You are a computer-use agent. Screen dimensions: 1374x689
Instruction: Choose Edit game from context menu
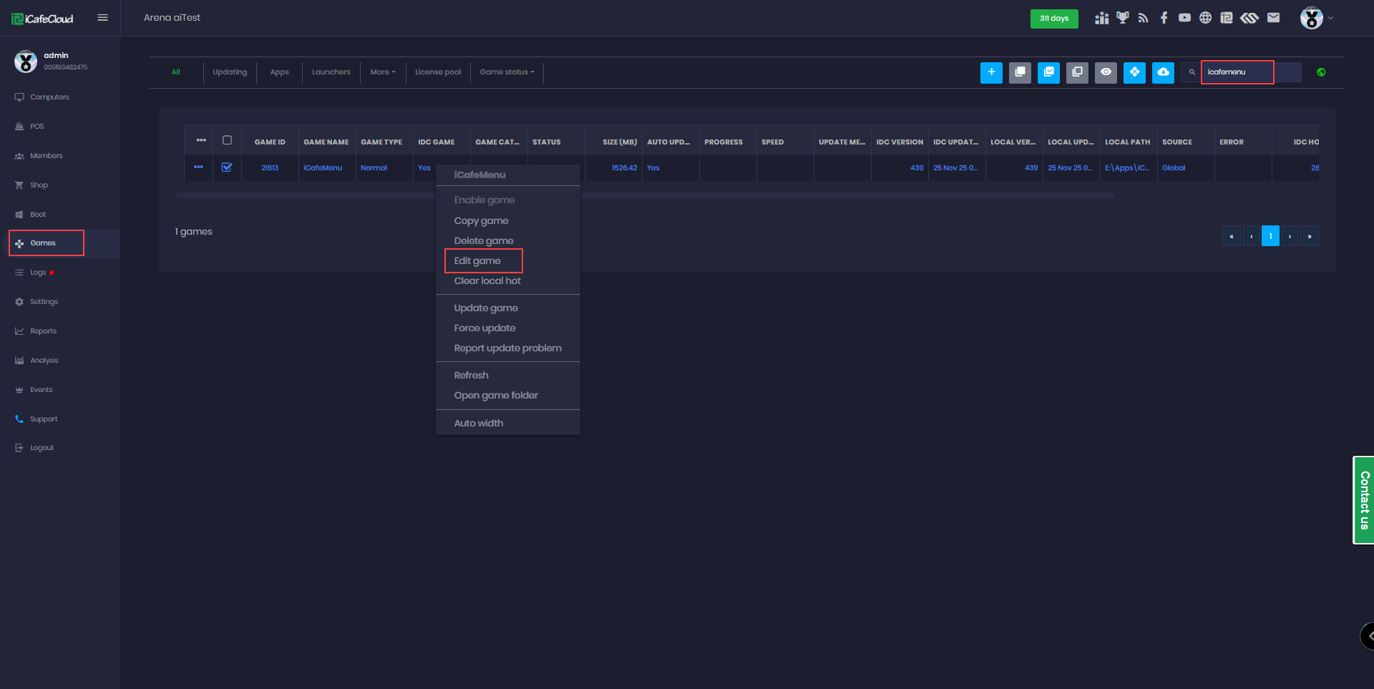click(477, 261)
